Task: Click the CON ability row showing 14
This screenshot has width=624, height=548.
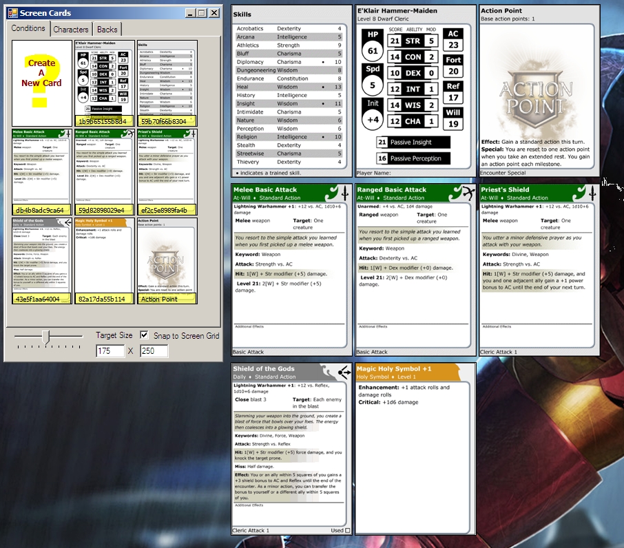Action: tap(413, 57)
